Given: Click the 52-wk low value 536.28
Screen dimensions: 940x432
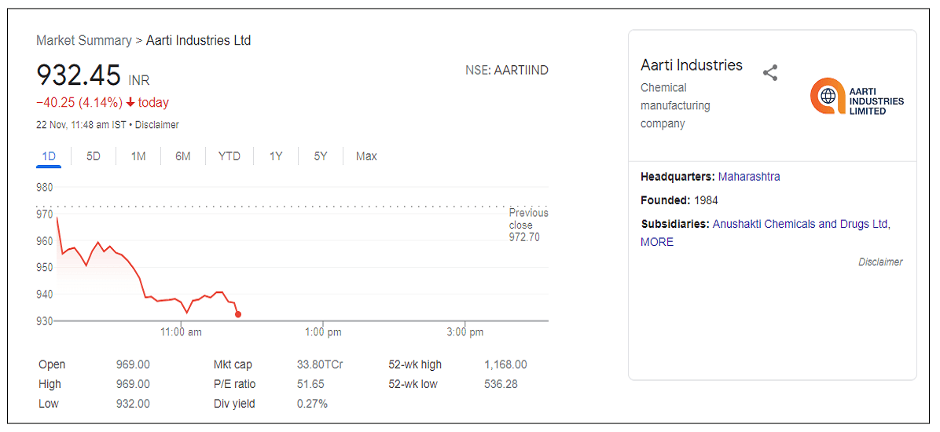Looking at the screenshot, I should [x=501, y=384].
